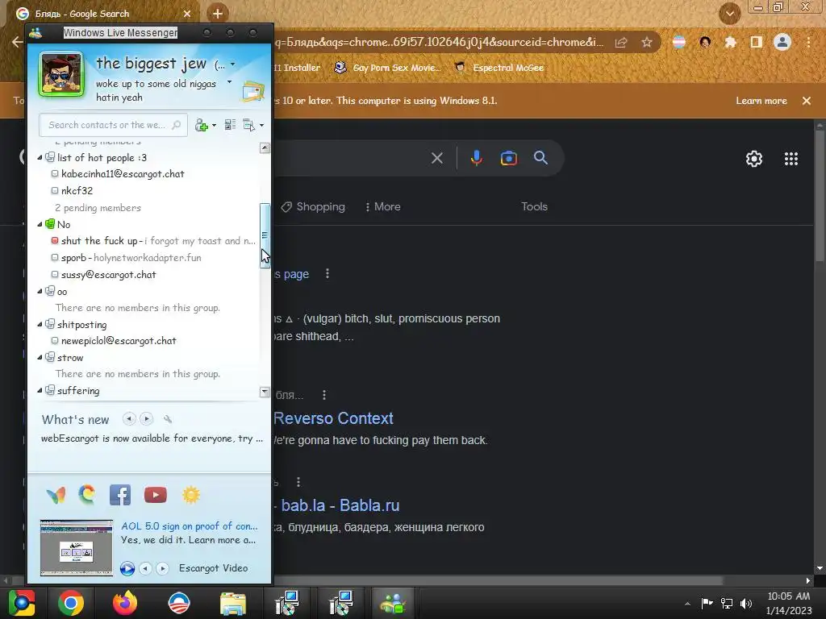Open the contact list layout icon in Messenger
The height and width of the screenshot is (619, 826).
230,125
